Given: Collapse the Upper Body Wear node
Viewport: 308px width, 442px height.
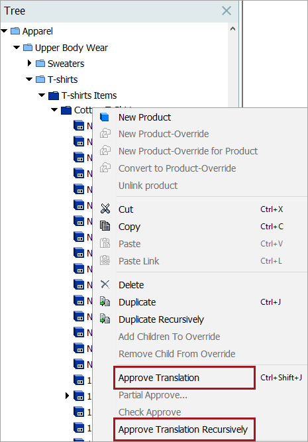Looking at the screenshot, I should pyautogui.click(x=17, y=47).
